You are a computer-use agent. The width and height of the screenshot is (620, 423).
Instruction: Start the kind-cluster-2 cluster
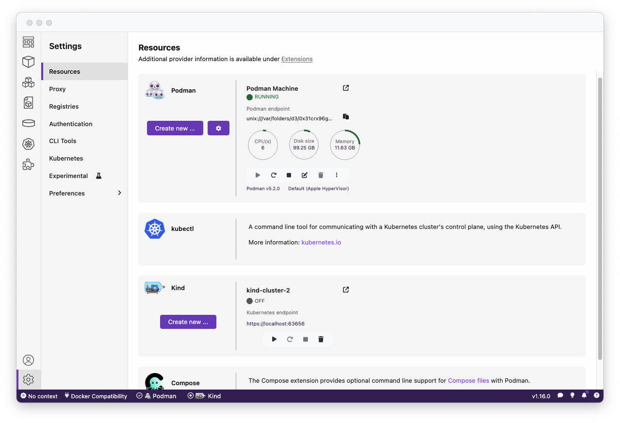[274, 340]
